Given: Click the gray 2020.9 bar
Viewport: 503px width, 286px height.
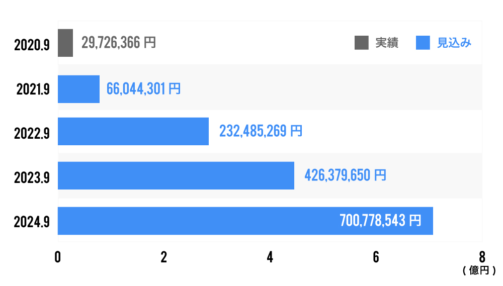Looking at the screenshot, I should coord(65,43).
